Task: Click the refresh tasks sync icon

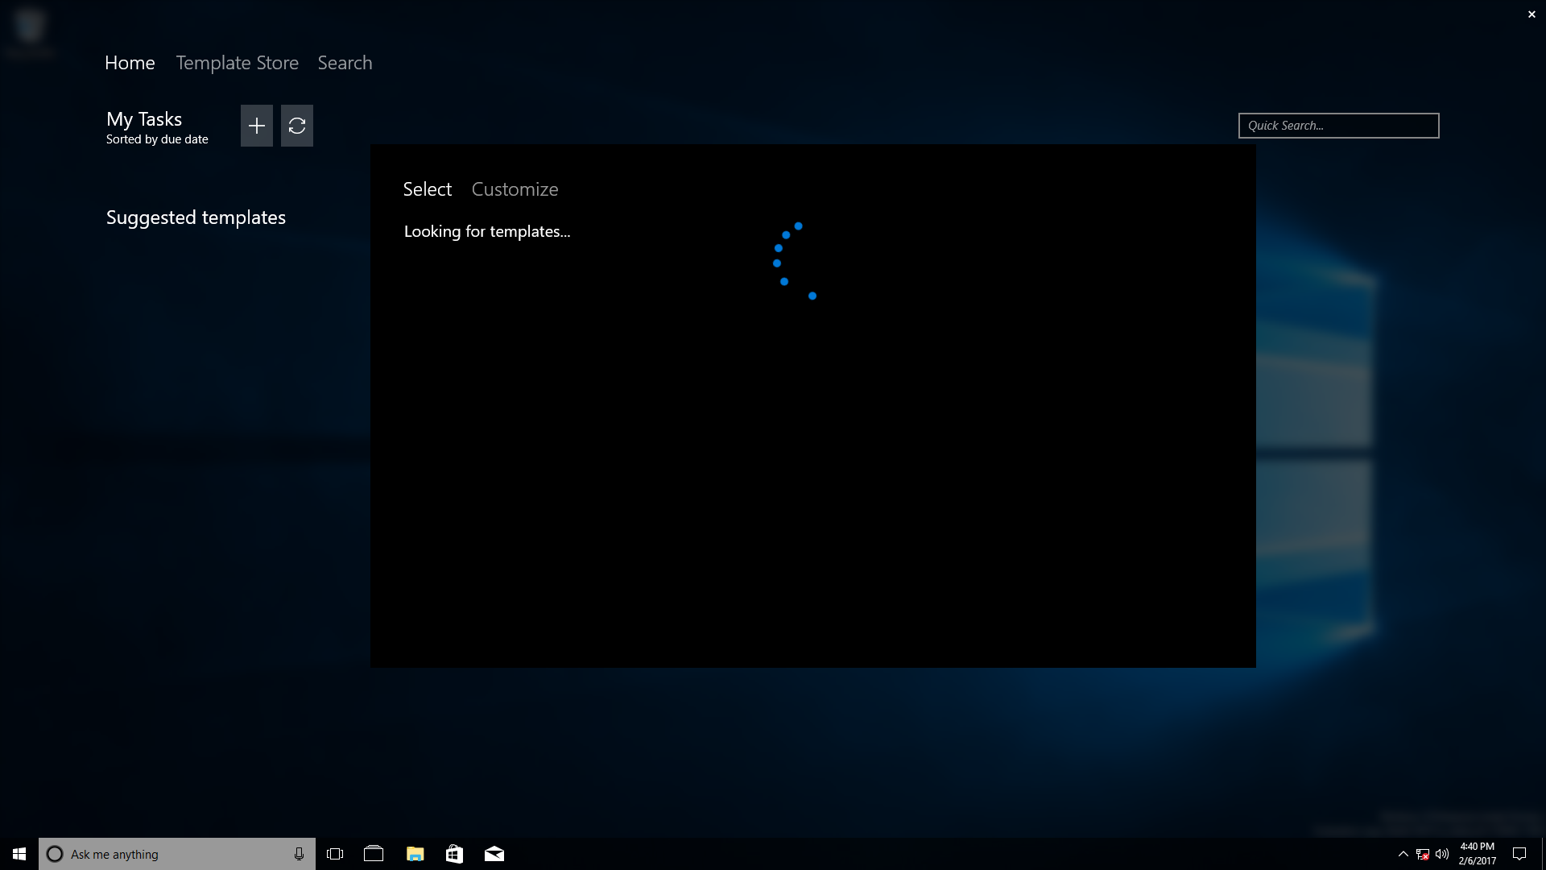Action: [296, 126]
